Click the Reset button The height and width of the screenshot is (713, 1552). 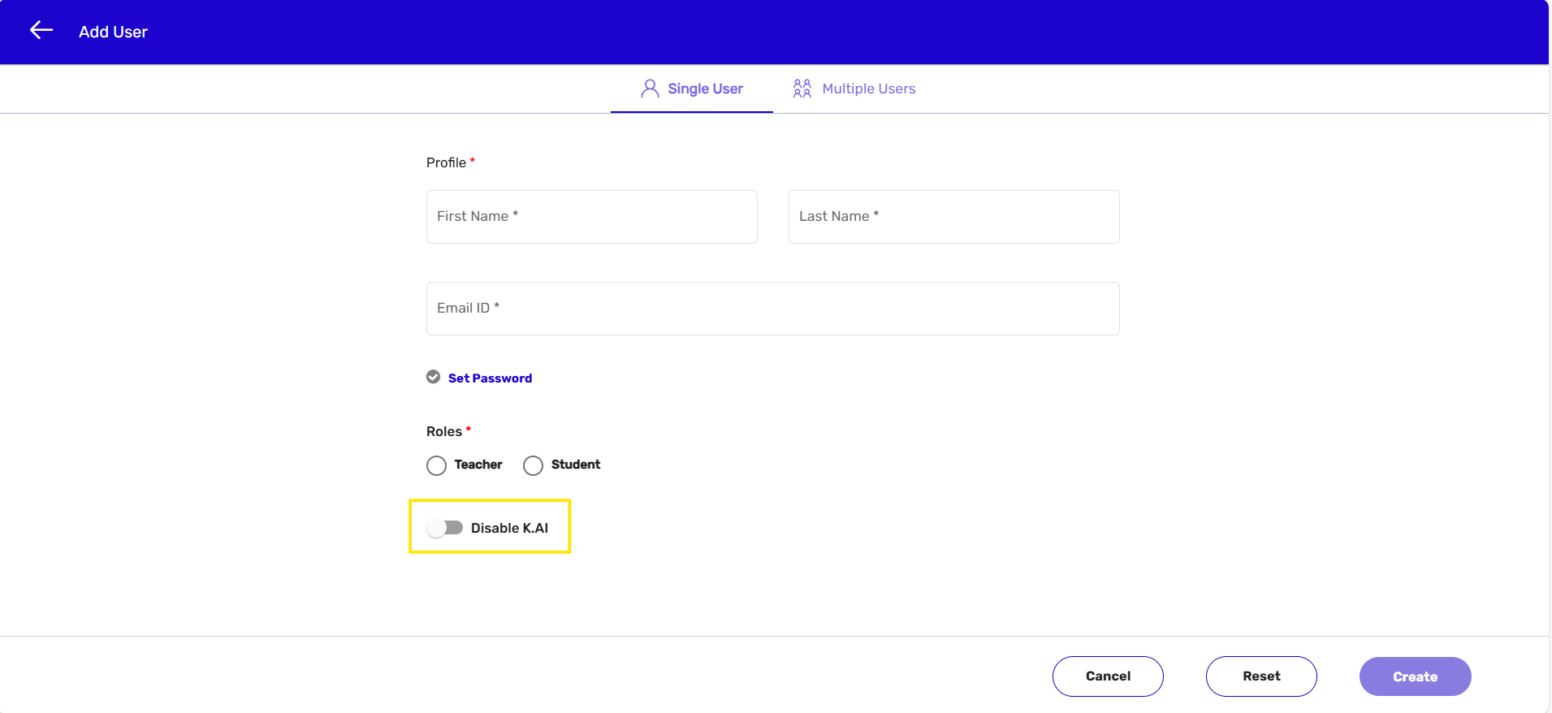point(1261,676)
